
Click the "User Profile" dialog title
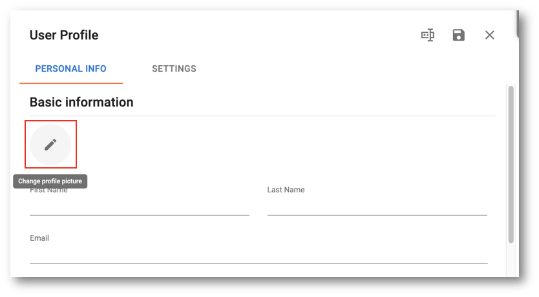click(64, 35)
